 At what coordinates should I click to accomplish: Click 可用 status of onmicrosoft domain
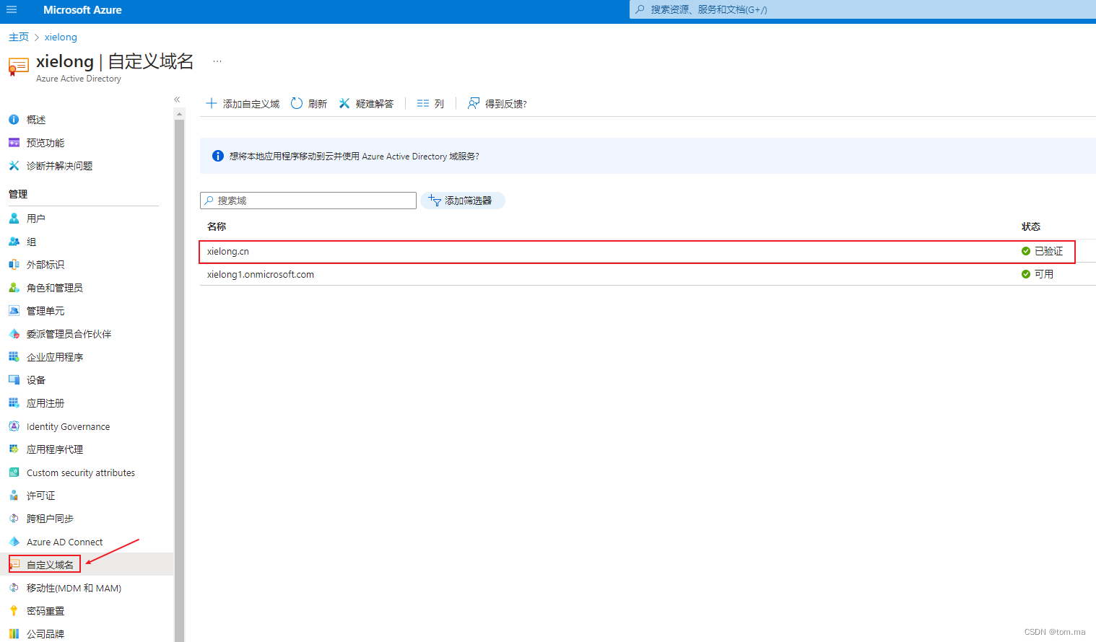[1038, 274]
